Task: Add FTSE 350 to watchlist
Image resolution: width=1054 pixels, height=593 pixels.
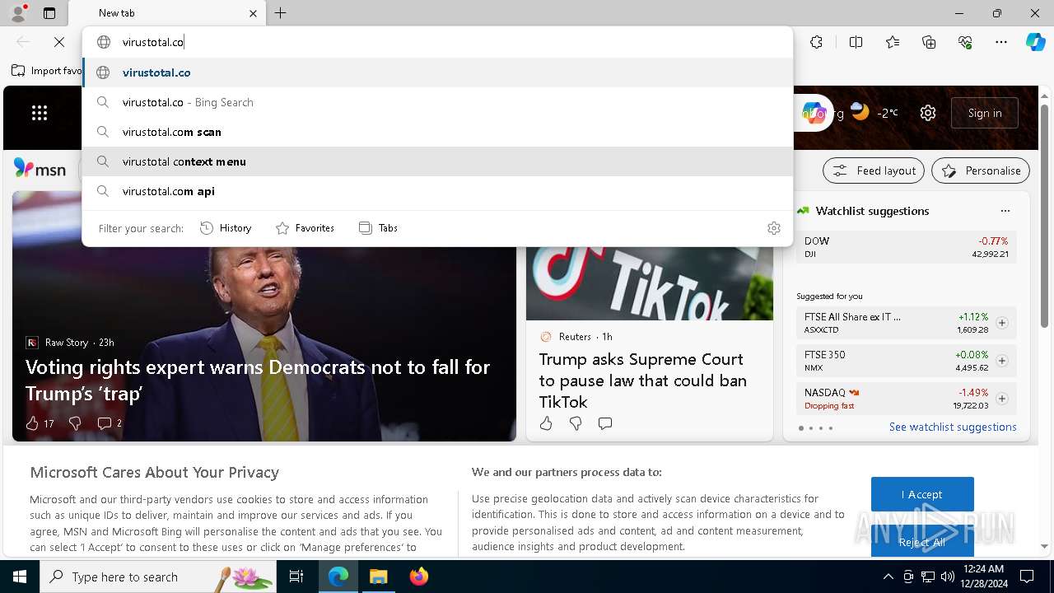Action: (1002, 361)
